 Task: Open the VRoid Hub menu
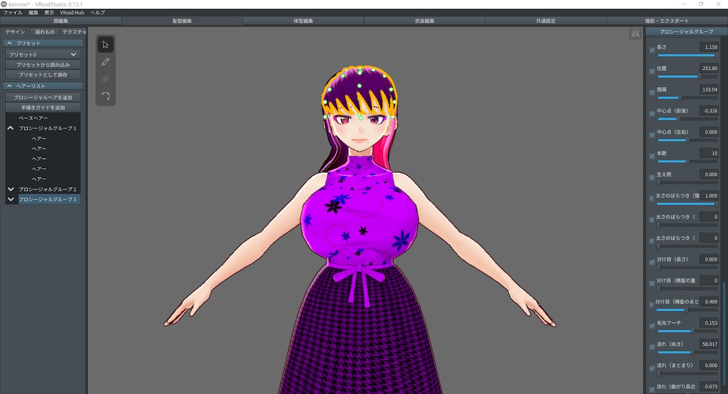[x=72, y=13]
